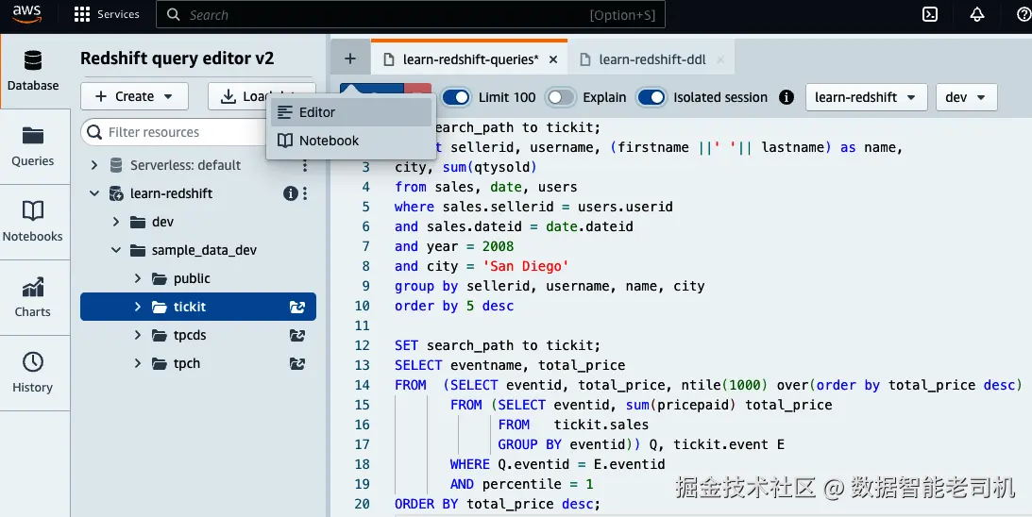Viewport: 1032px width, 517px height.
Task: Open the dev database dropdown
Action: pyautogui.click(x=966, y=97)
